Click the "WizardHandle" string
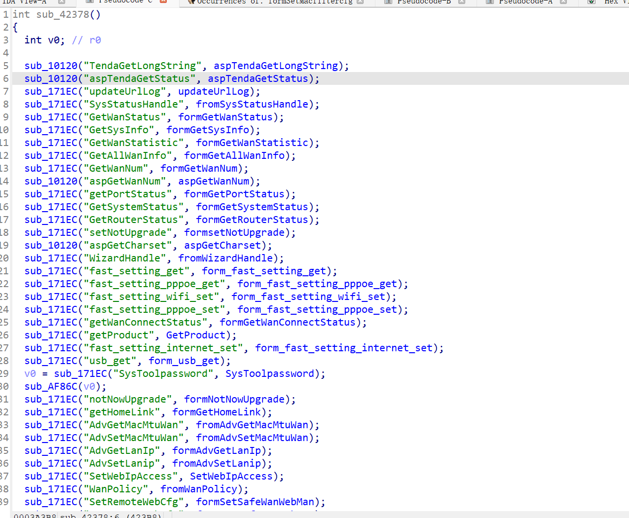Viewport: 629px width, 518px height. (125, 258)
